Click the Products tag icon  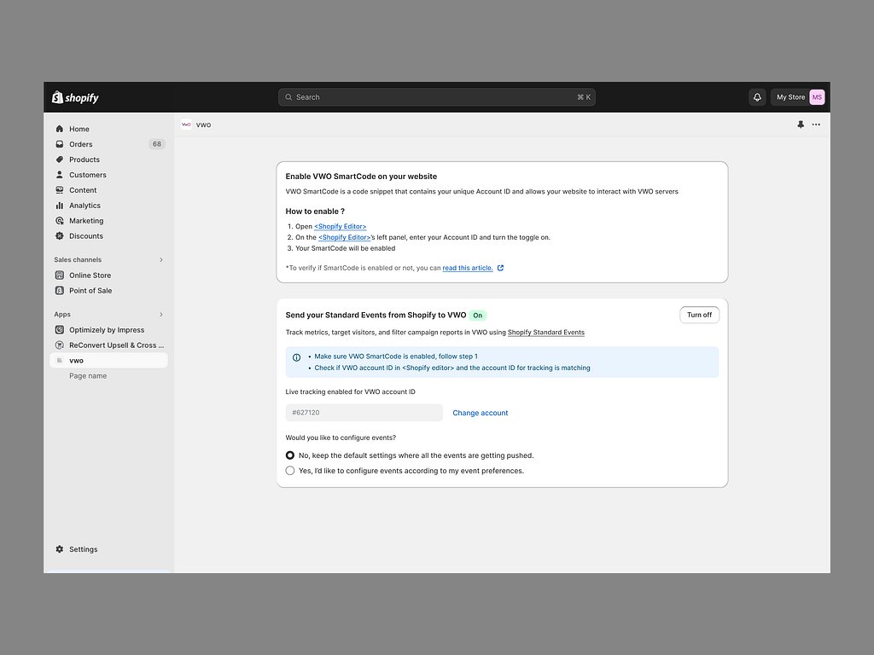tap(60, 159)
